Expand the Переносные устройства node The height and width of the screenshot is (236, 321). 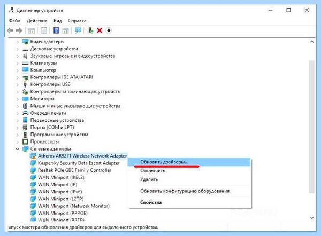coord(18,120)
